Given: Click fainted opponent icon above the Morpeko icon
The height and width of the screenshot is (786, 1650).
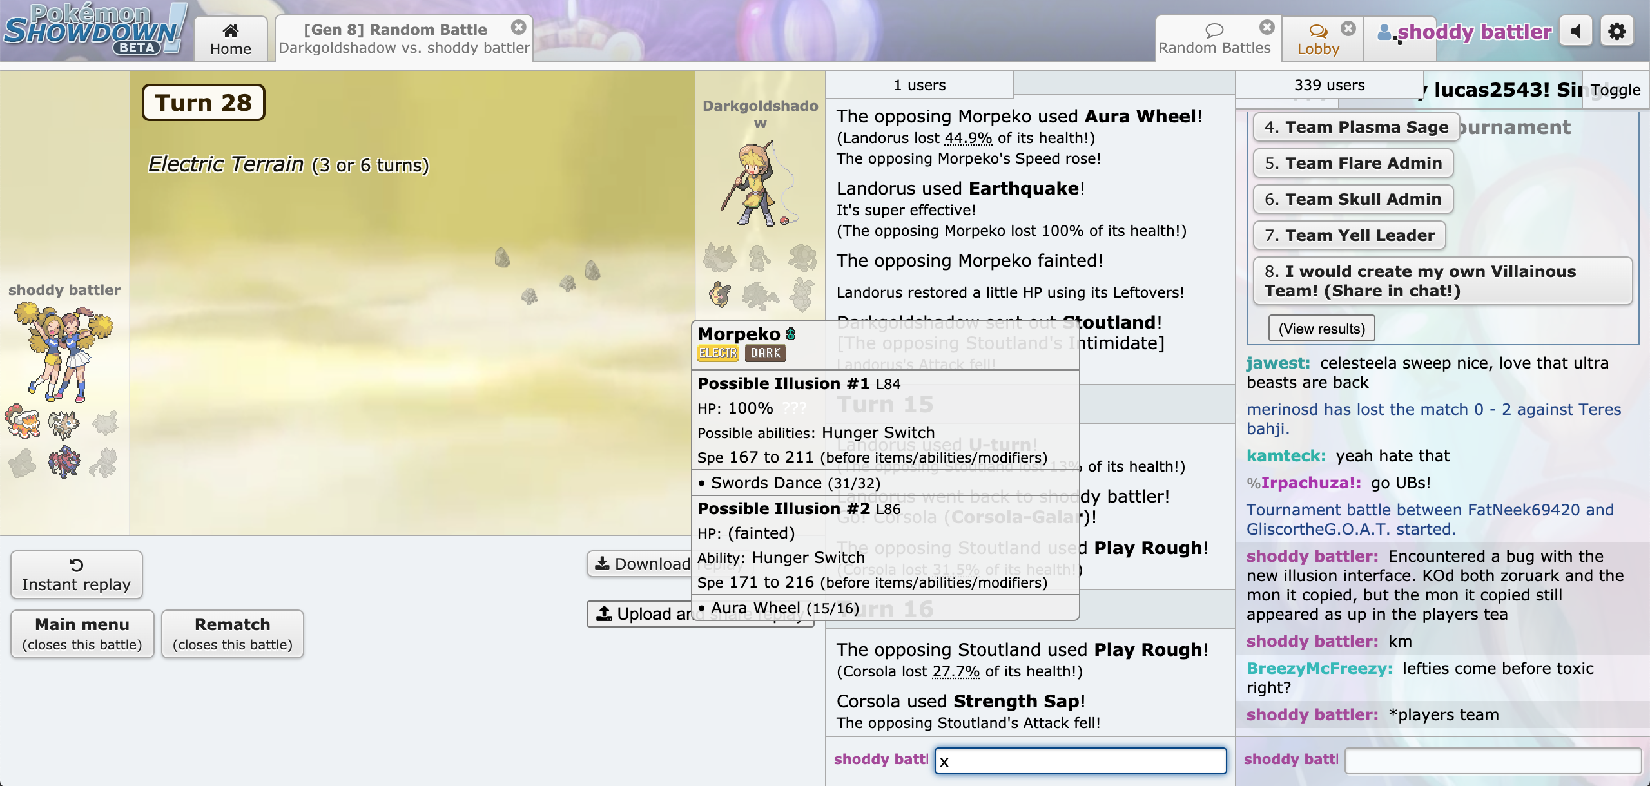Looking at the screenshot, I should click(x=719, y=258).
